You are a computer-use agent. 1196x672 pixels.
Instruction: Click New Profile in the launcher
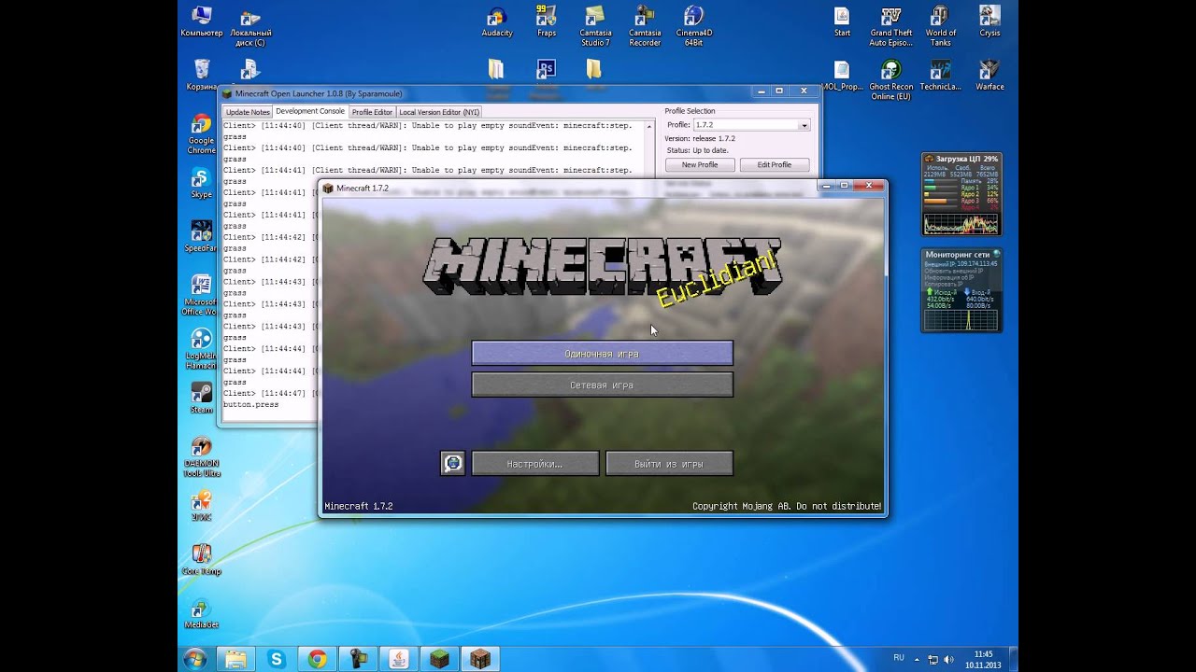tap(700, 164)
